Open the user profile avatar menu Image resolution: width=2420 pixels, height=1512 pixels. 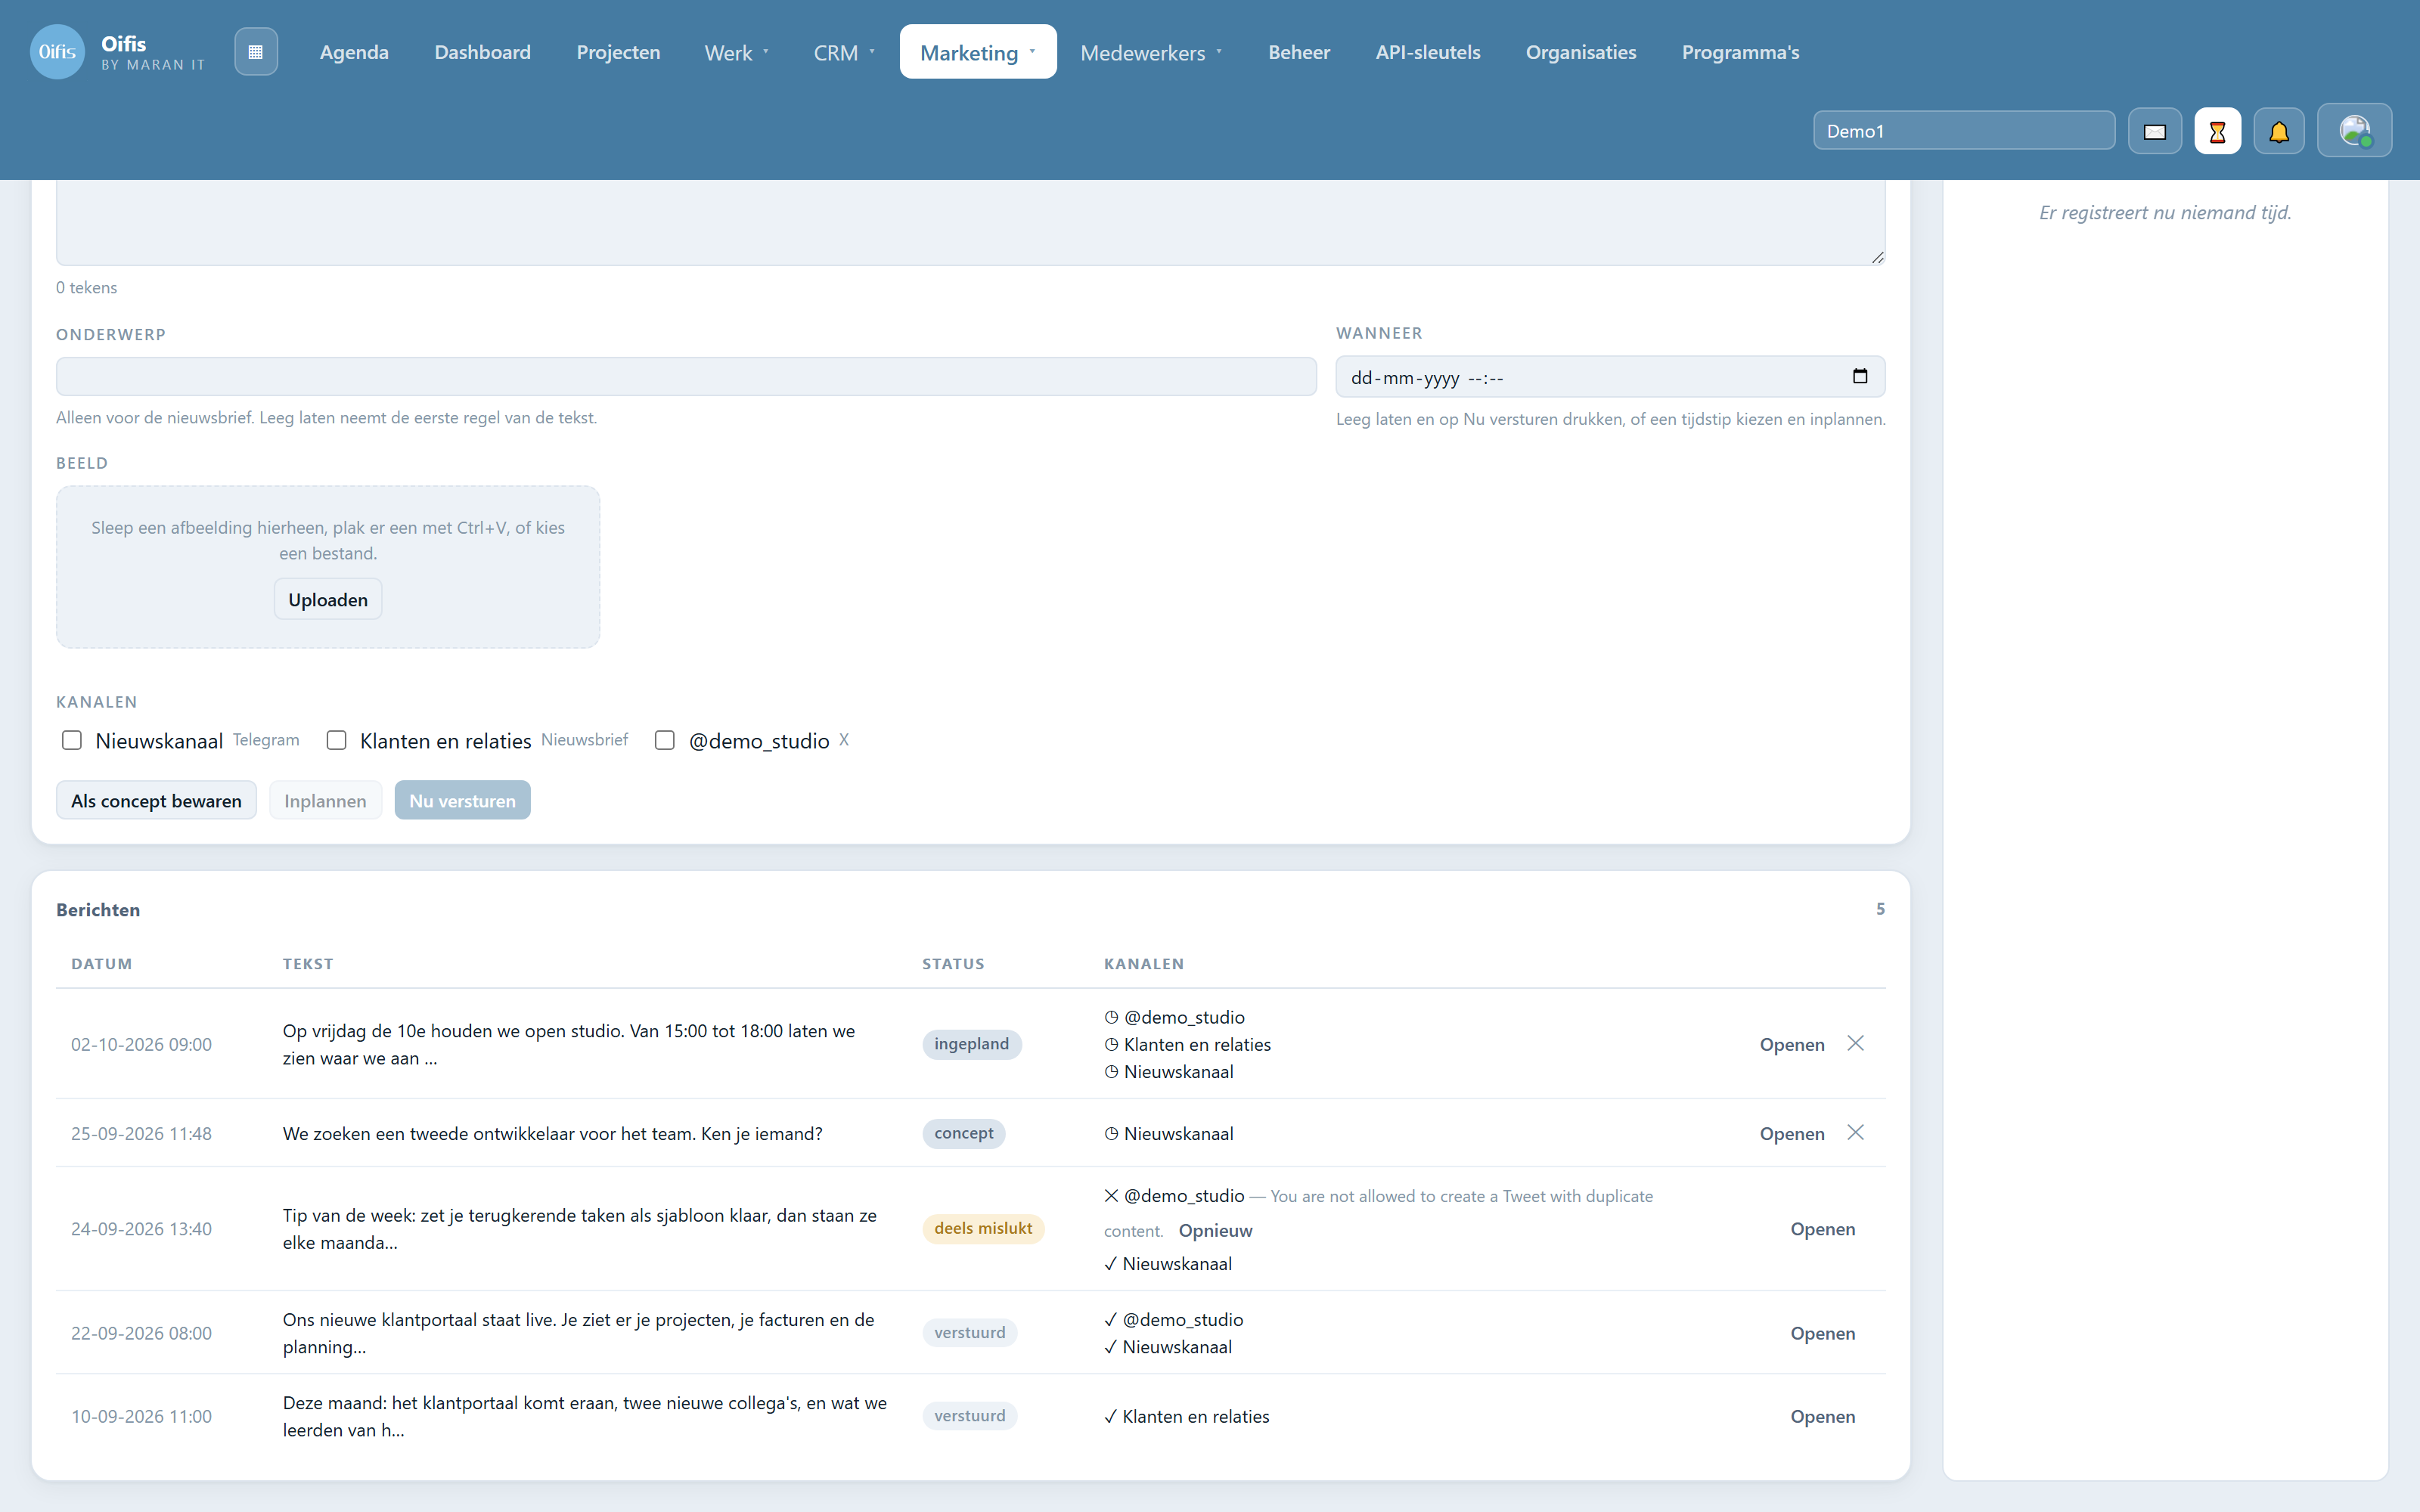tap(2354, 131)
